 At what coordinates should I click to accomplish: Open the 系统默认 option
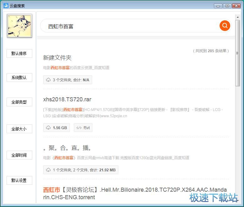coord(19,78)
